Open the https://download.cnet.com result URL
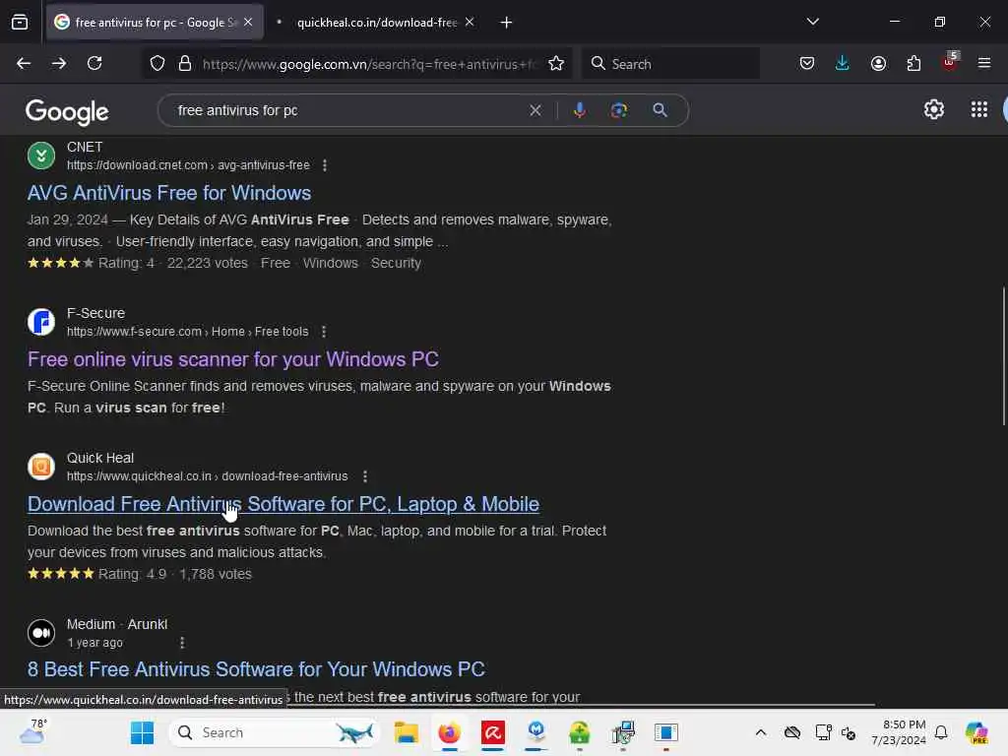The width and height of the screenshot is (1008, 756). tap(188, 165)
